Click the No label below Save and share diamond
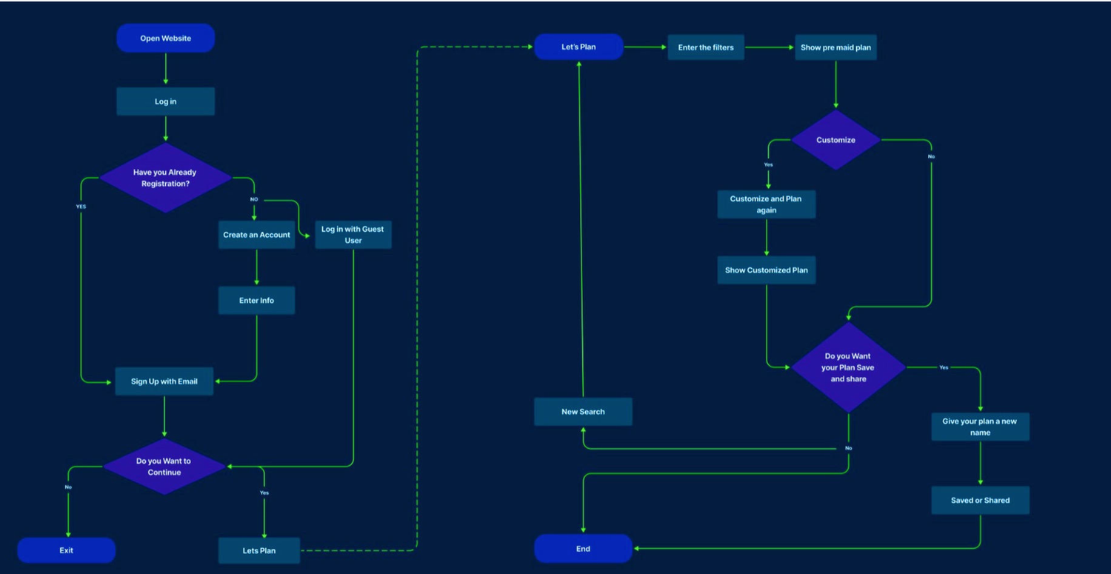1111x574 pixels. point(849,448)
